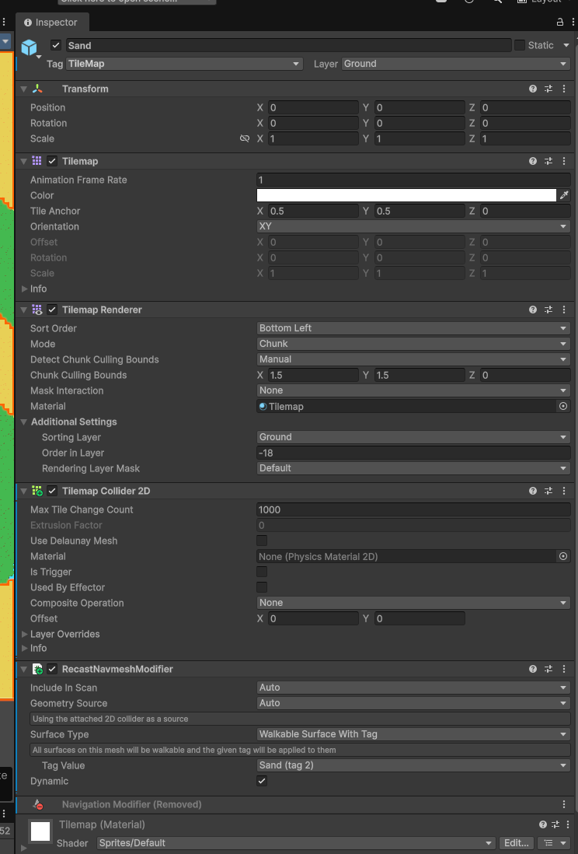Click the shader Edit button

pos(516,843)
